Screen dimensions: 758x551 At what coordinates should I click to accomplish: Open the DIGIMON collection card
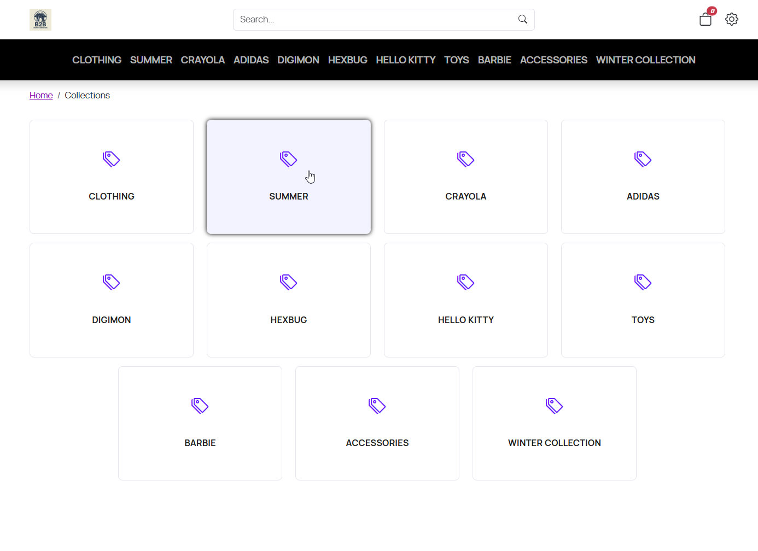112,300
